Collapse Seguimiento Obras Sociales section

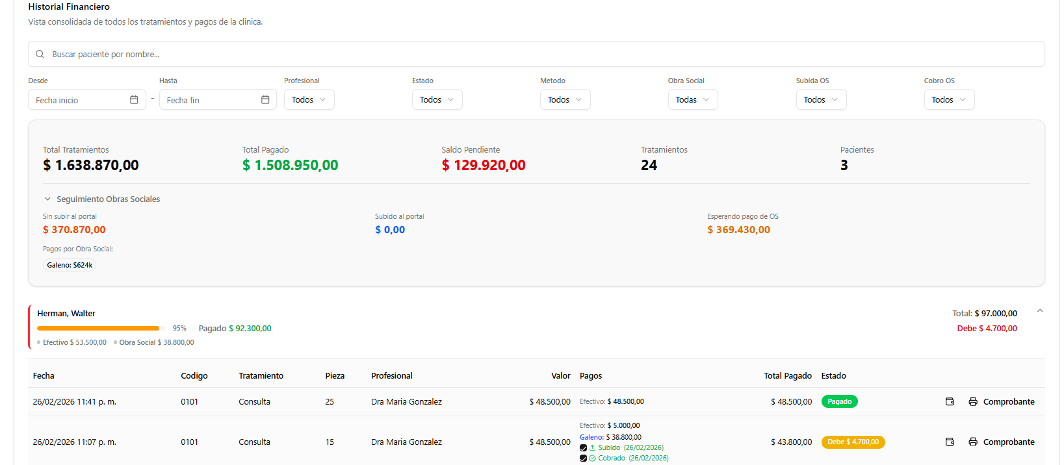point(47,199)
